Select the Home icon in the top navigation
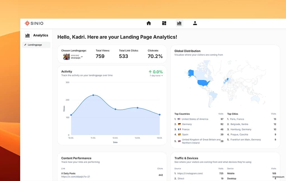The height and width of the screenshot is (181, 286). pos(149,23)
